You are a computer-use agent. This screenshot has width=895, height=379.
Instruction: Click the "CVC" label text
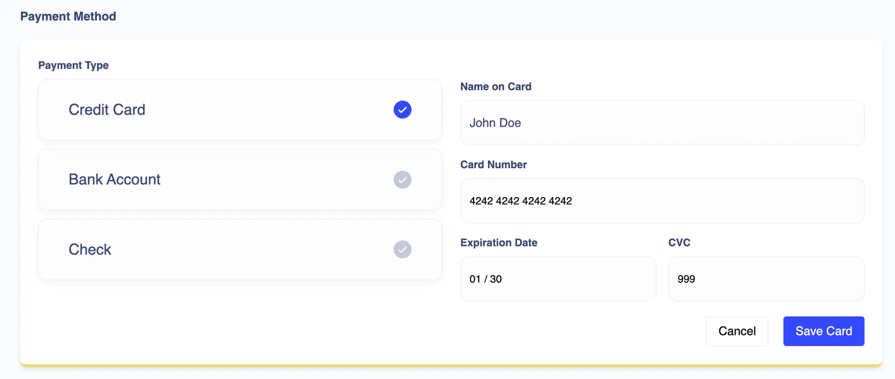pyautogui.click(x=679, y=243)
